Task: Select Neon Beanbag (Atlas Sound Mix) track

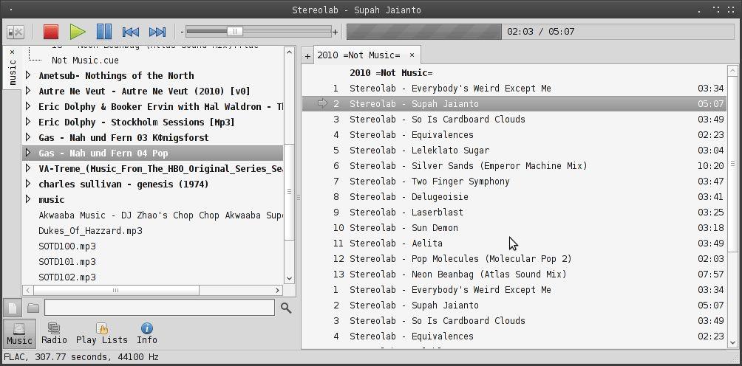Action: [x=514, y=274]
